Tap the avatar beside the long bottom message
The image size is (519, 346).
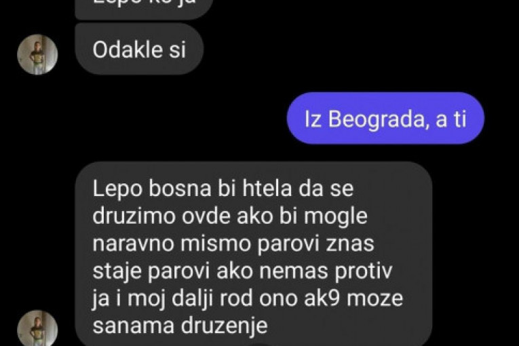[37, 328]
